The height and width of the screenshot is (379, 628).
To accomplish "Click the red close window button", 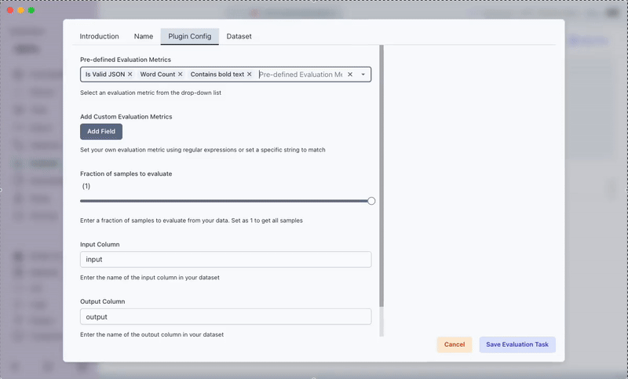I will 10,10.
